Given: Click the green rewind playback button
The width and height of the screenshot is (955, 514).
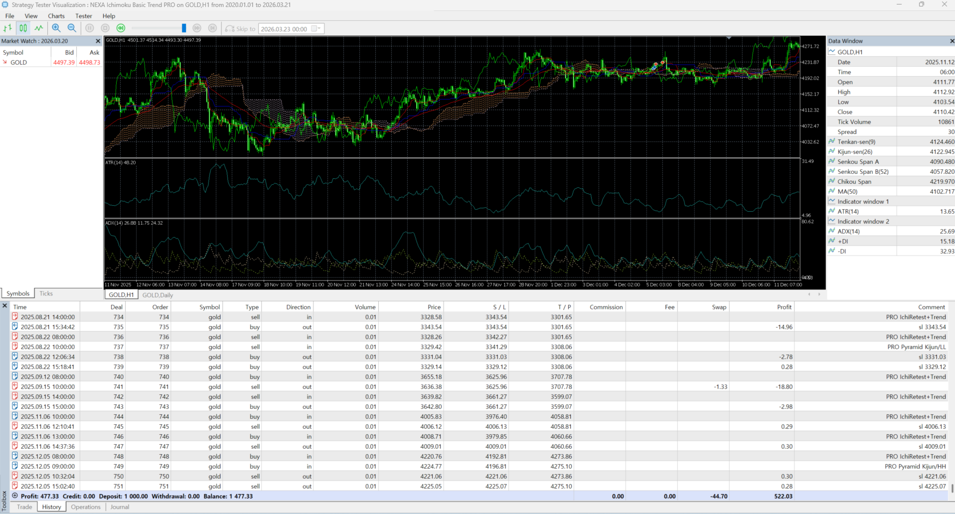Looking at the screenshot, I should [121, 28].
